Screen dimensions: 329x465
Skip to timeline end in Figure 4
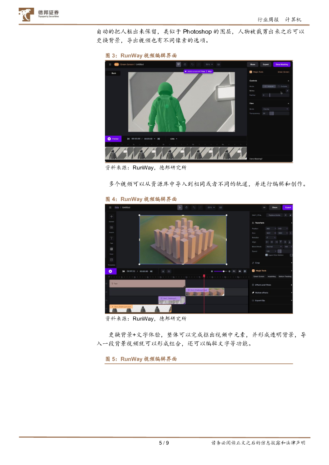pos(151,272)
